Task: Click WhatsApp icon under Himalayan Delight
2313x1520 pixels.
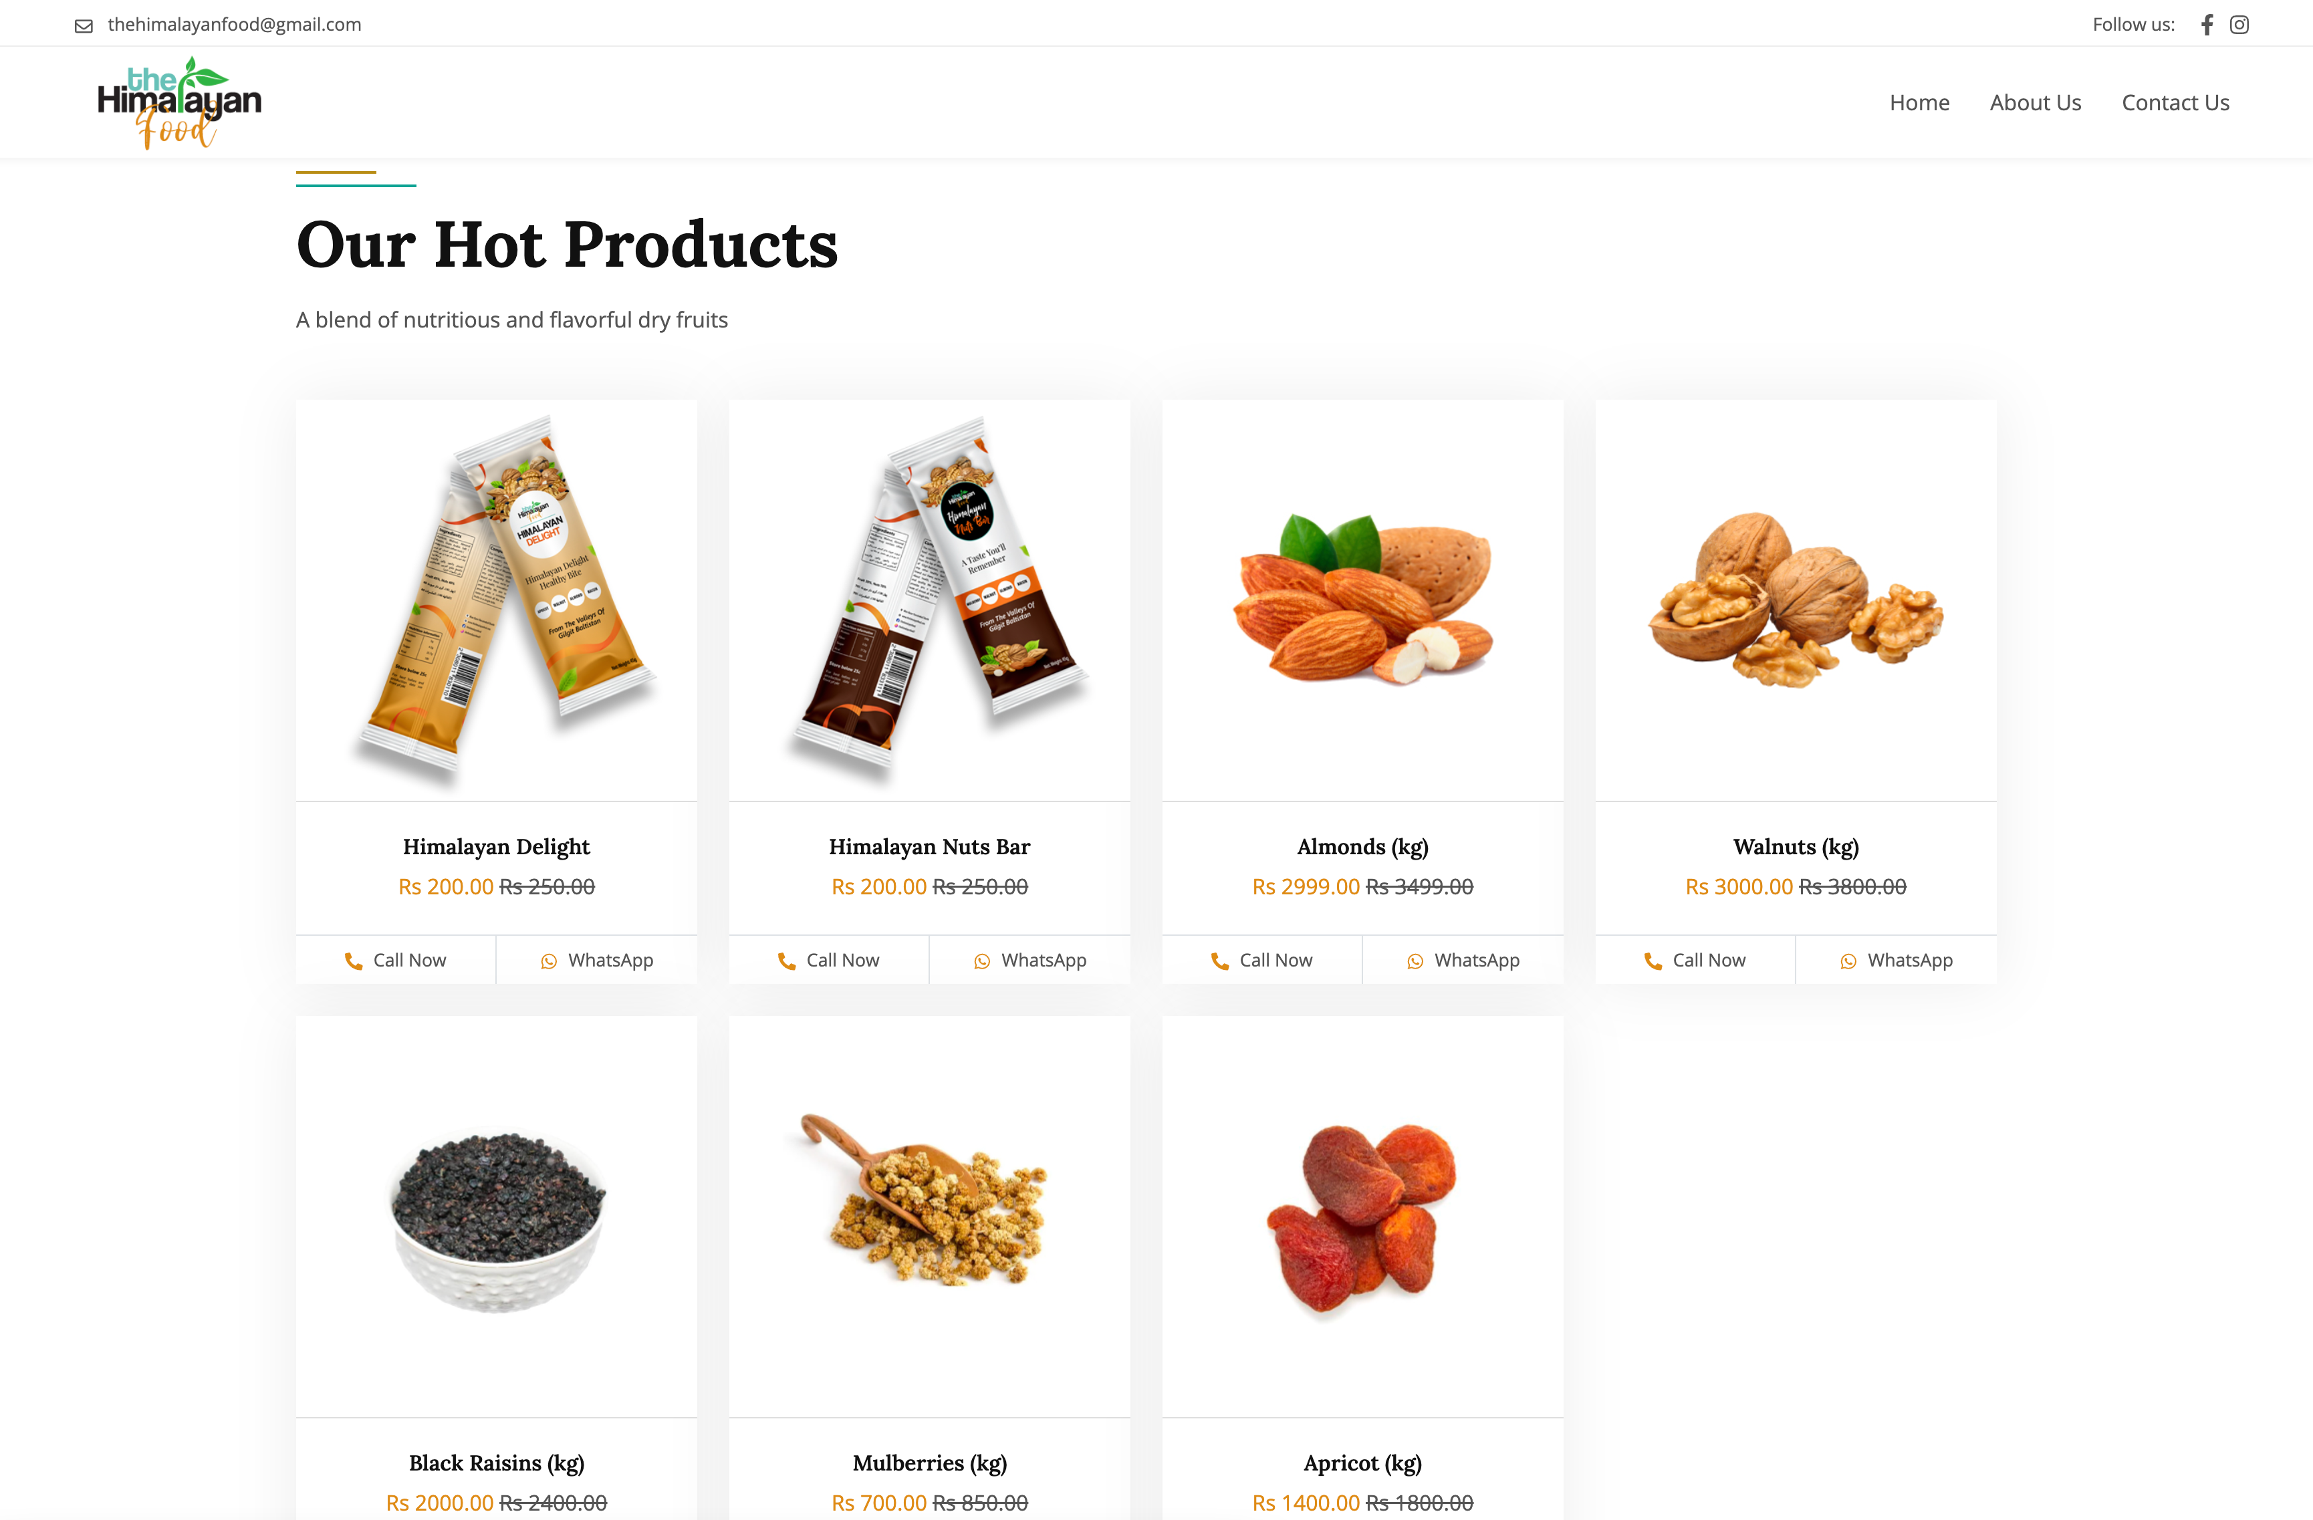Action: click(549, 961)
